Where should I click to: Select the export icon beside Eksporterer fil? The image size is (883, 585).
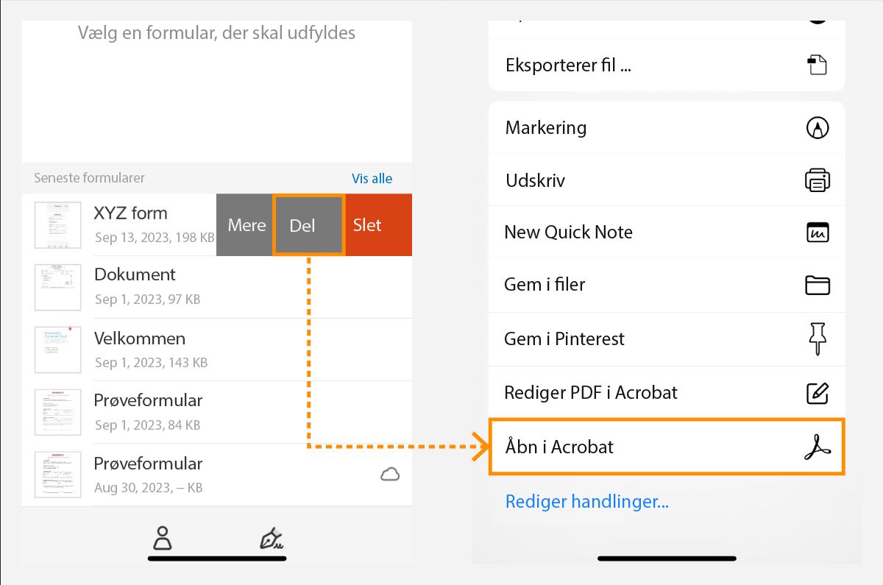[817, 65]
